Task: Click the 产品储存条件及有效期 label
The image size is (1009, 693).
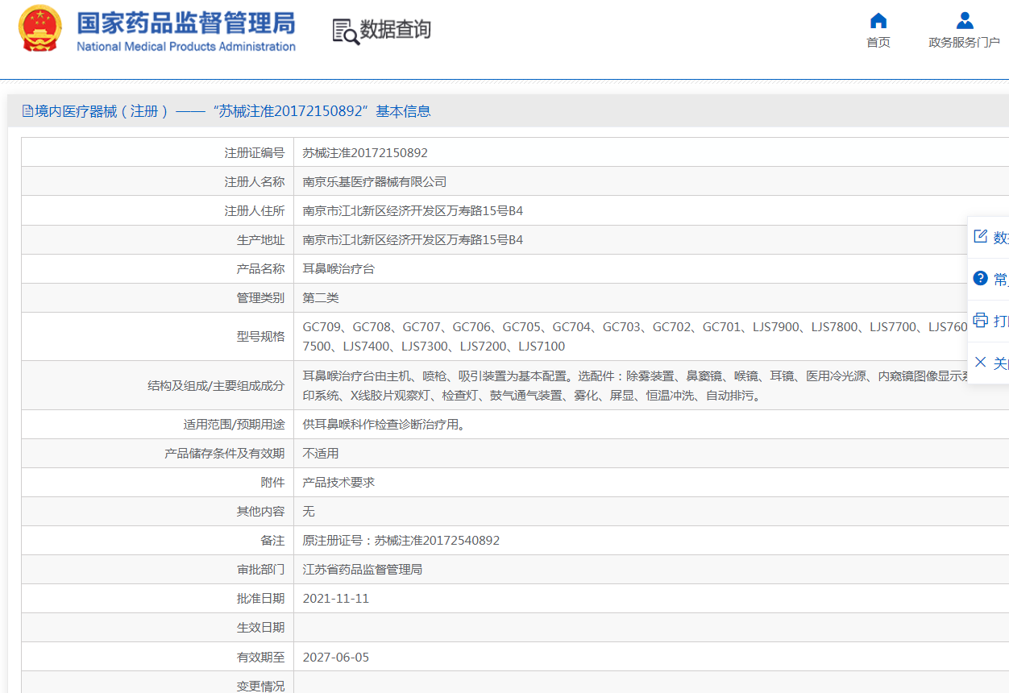Action: click(x=224, y=453)
